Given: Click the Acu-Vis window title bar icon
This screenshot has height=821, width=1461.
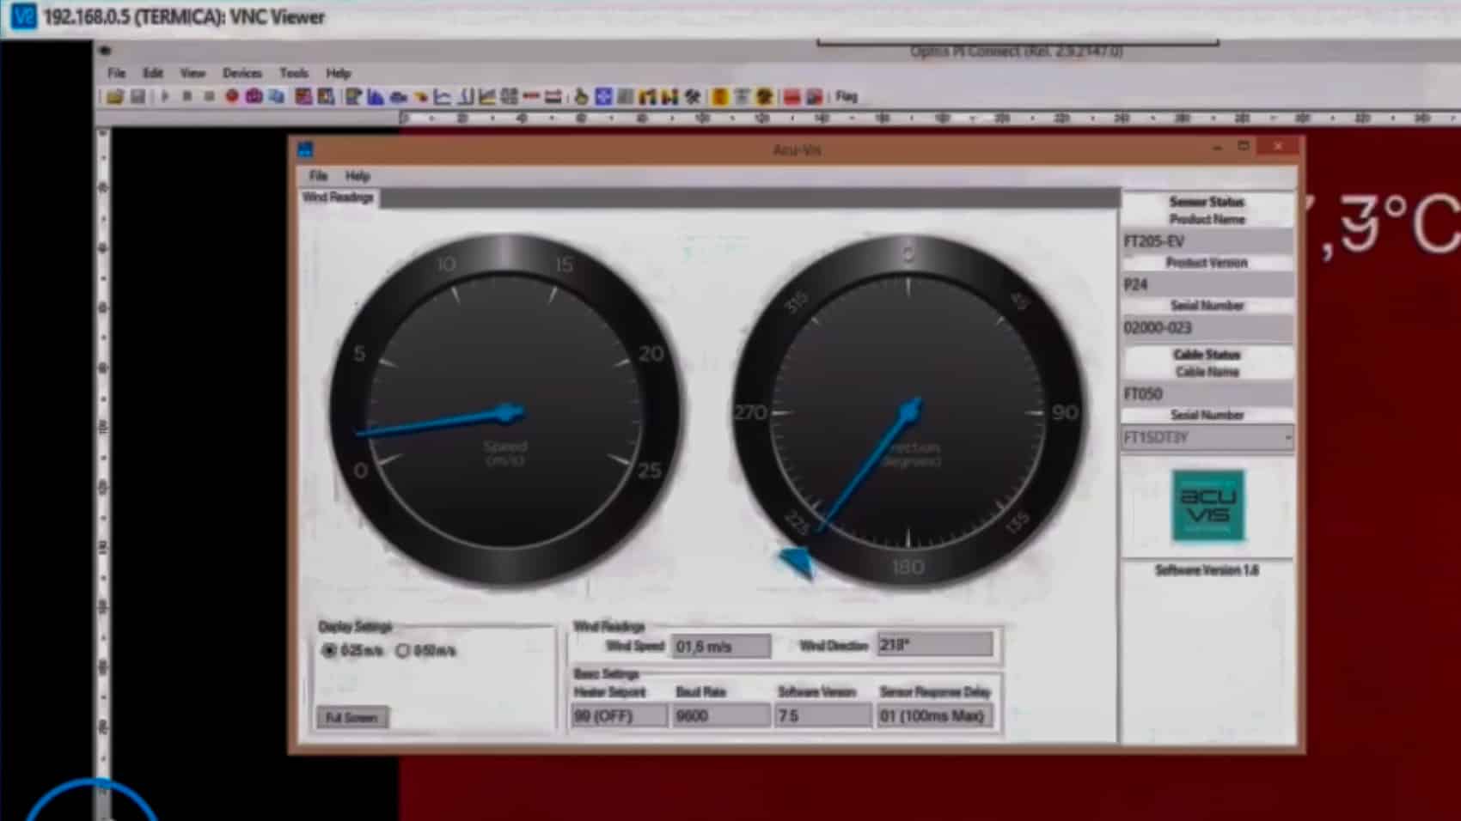Looking at the screenshot, I should click(305, 150).
